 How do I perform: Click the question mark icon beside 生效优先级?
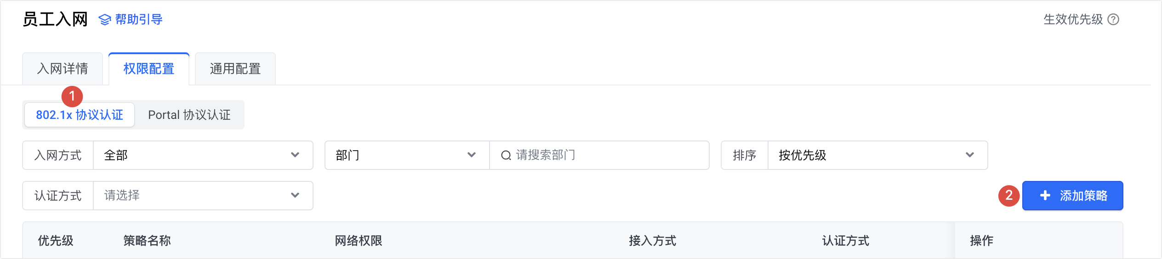click(x=1113, y=19)
